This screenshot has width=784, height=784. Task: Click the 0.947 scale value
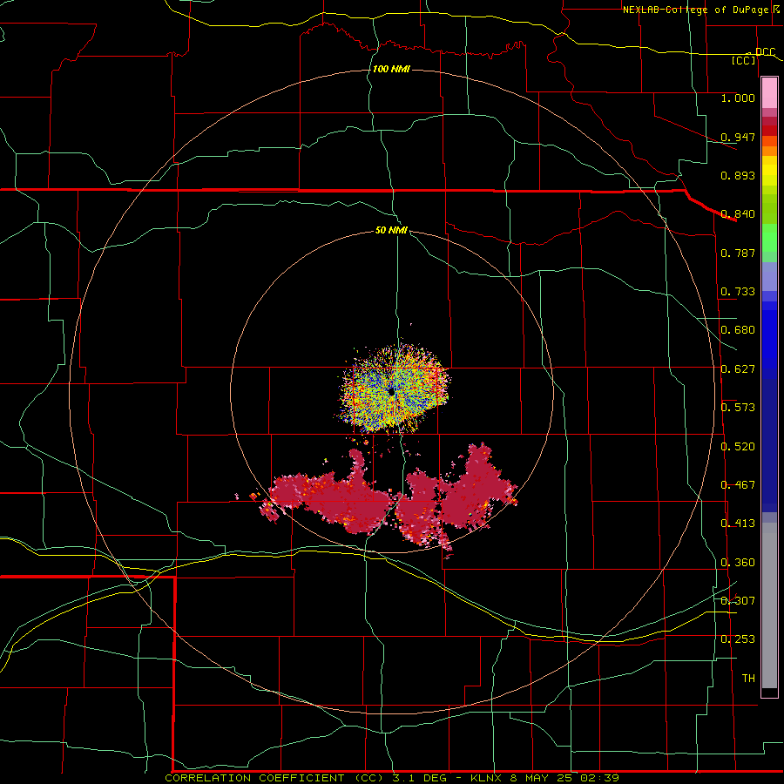click(738, 137)
